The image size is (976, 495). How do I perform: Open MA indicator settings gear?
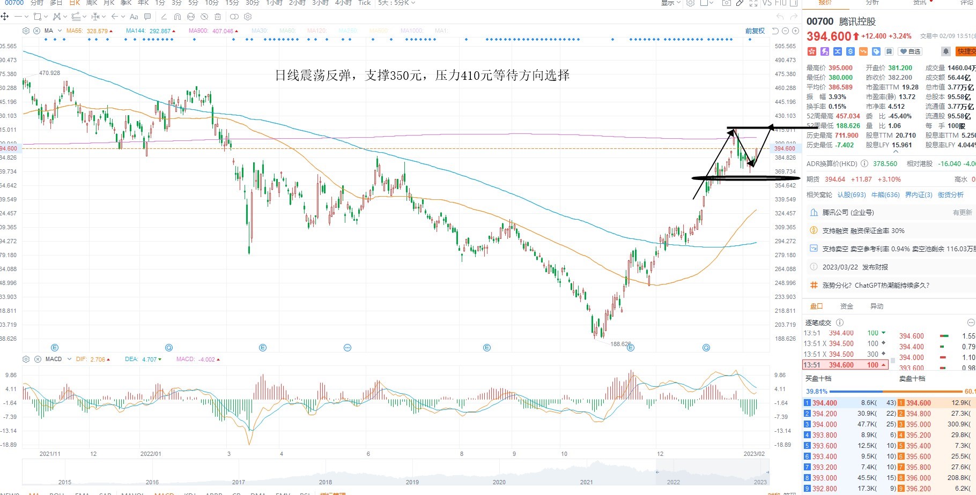(26, 31)
